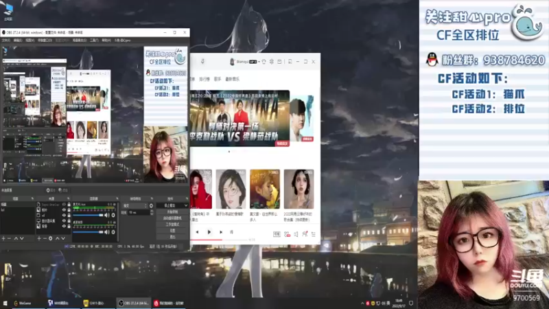The width and height of the screenshot is (549, 309).
Task: Pop out the OBS sources dock panel
Action: pos(68,198)
